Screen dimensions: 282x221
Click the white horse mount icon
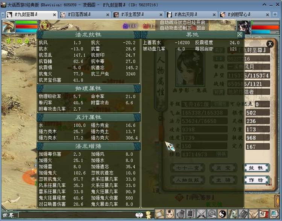pos(233,214)
